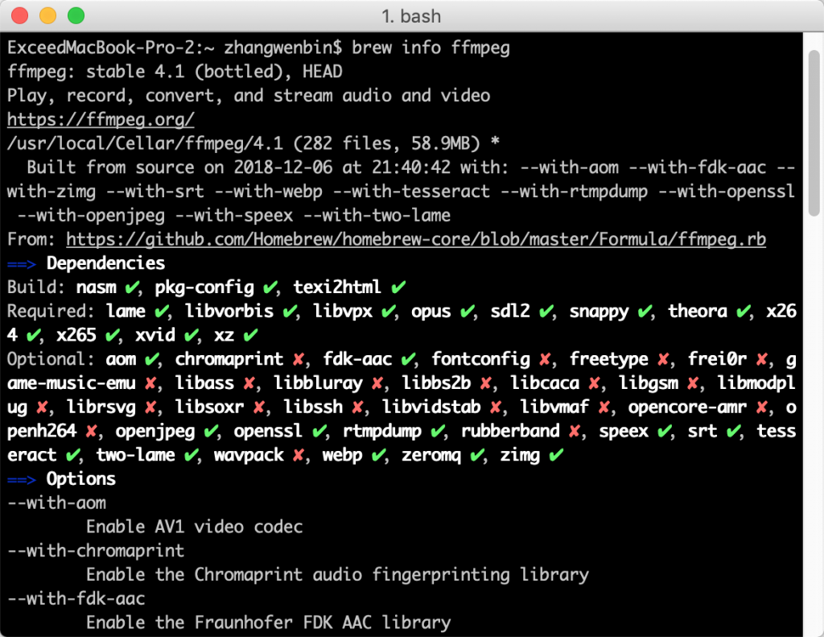Click the '--with-chromaprint' option line

pyautogui.click(x=96, y=551)
